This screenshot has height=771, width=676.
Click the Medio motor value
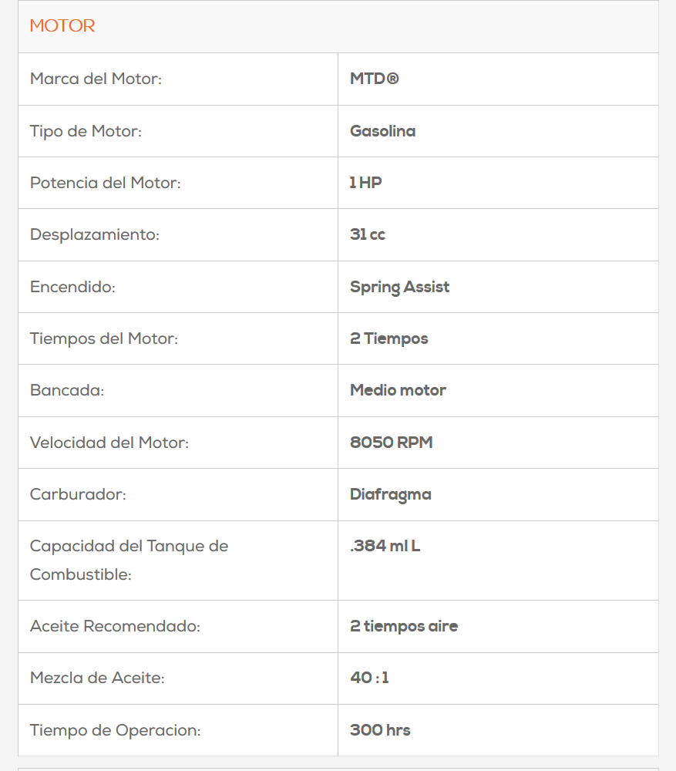(x=398, y=390)
